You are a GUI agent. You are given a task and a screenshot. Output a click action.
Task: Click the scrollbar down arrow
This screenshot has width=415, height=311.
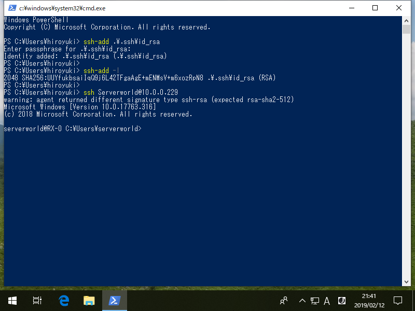coord(407,280)
